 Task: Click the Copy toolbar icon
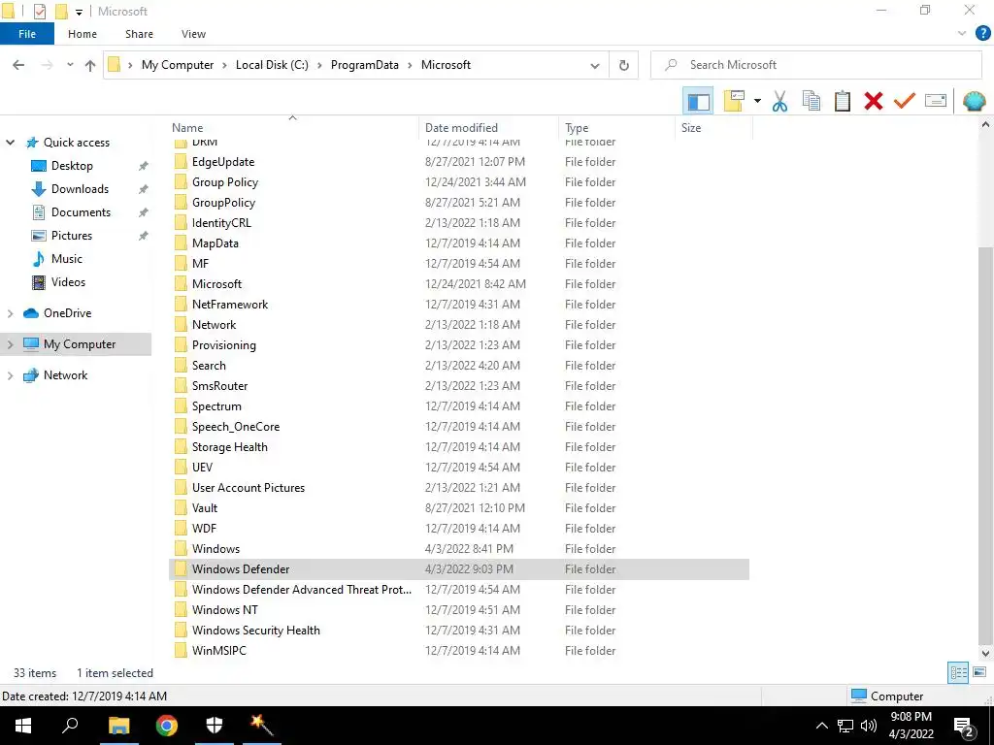(811, 101)
